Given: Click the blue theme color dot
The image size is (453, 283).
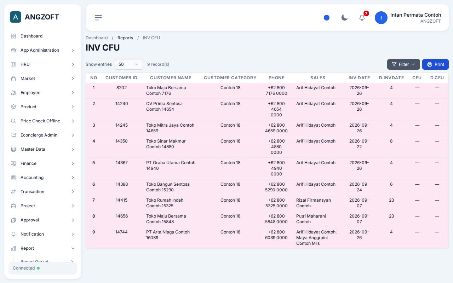Looking at the screenshot, I should tap(327, 18).
